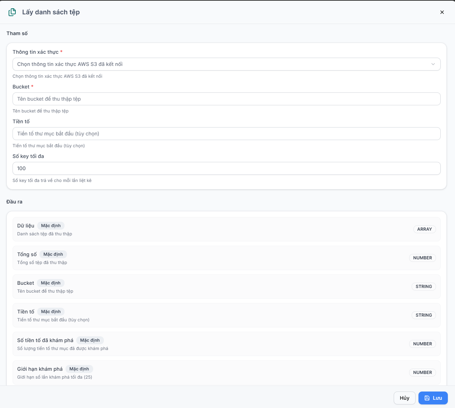Viewport: 455px width, 408px height.
Task: Click 'Số tiền tố đã khám phá' title
Action: coord(45,340)
